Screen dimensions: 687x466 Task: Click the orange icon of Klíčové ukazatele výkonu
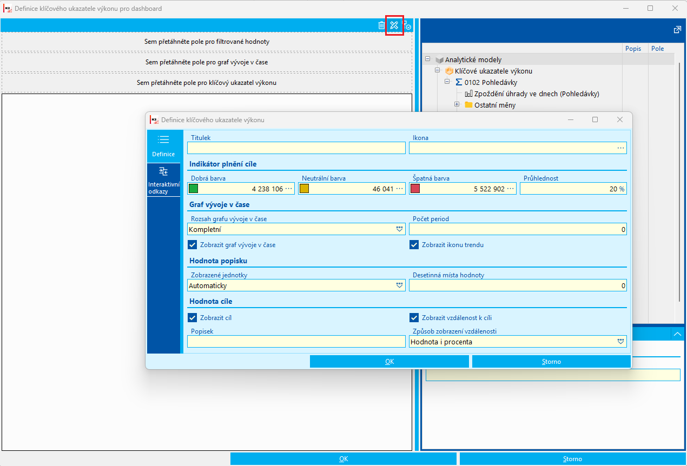click(449, 71)
